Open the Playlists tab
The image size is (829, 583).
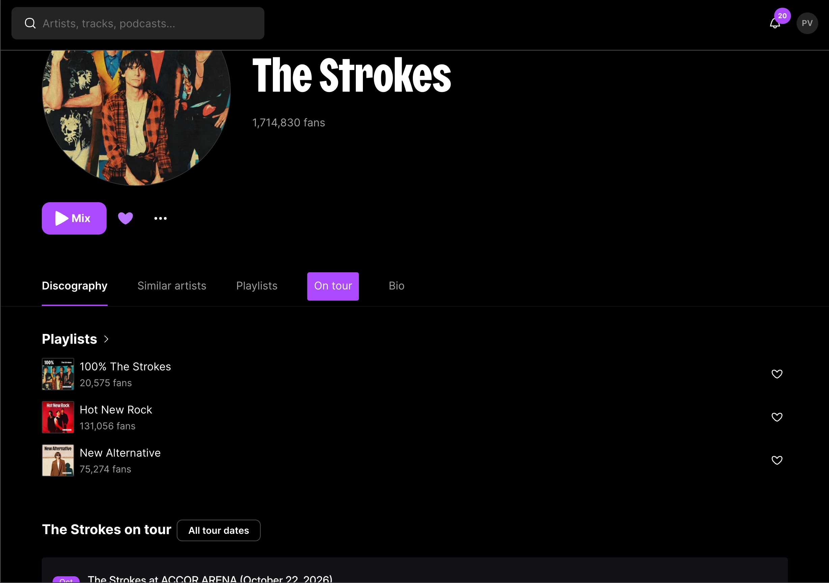coord(257,286)
